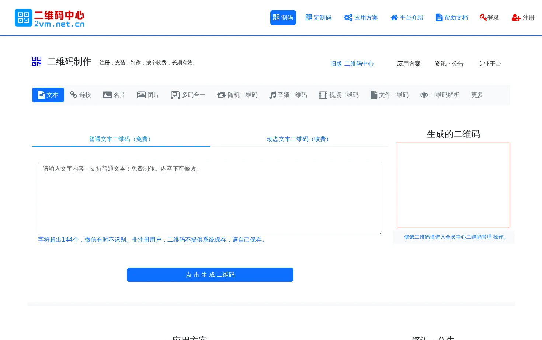Switch to 普通文本二维码（免费） tab
The height and width of the screenshot is (340, 542).
121,139
